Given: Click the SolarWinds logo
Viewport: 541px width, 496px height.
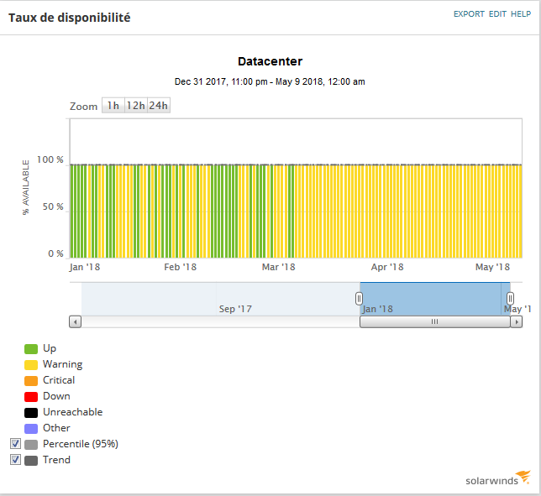Looking at the screenshot, I should coord(497,478).
